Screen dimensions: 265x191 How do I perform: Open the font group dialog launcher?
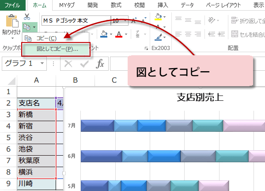[x=146, y=49]
